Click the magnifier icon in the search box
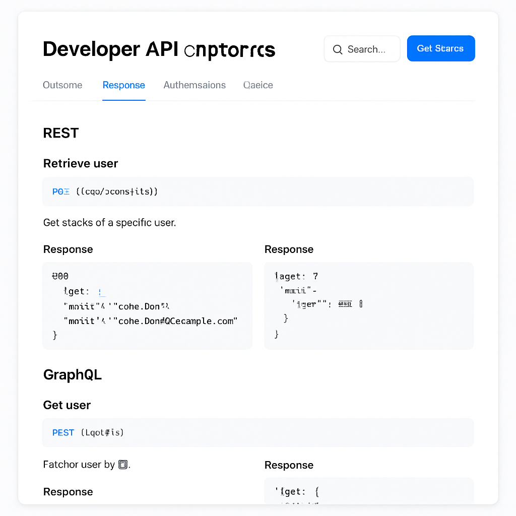 coord(337,49)
